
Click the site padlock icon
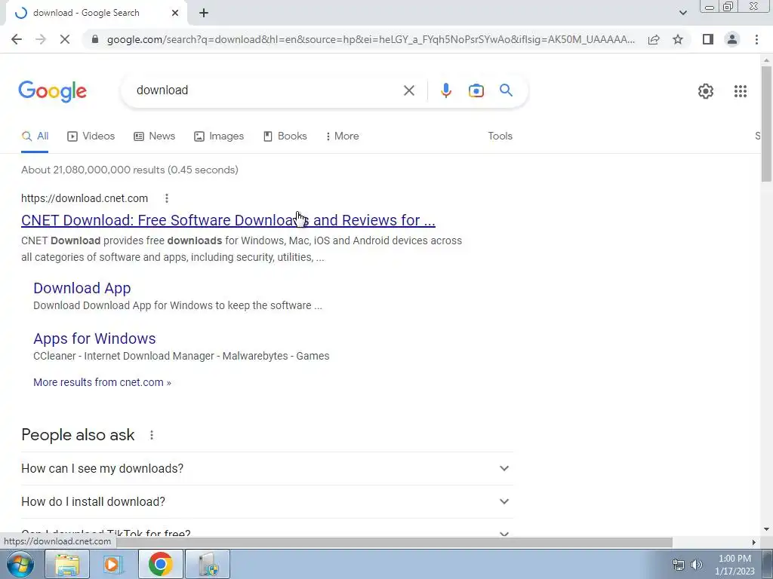(95, 39)
